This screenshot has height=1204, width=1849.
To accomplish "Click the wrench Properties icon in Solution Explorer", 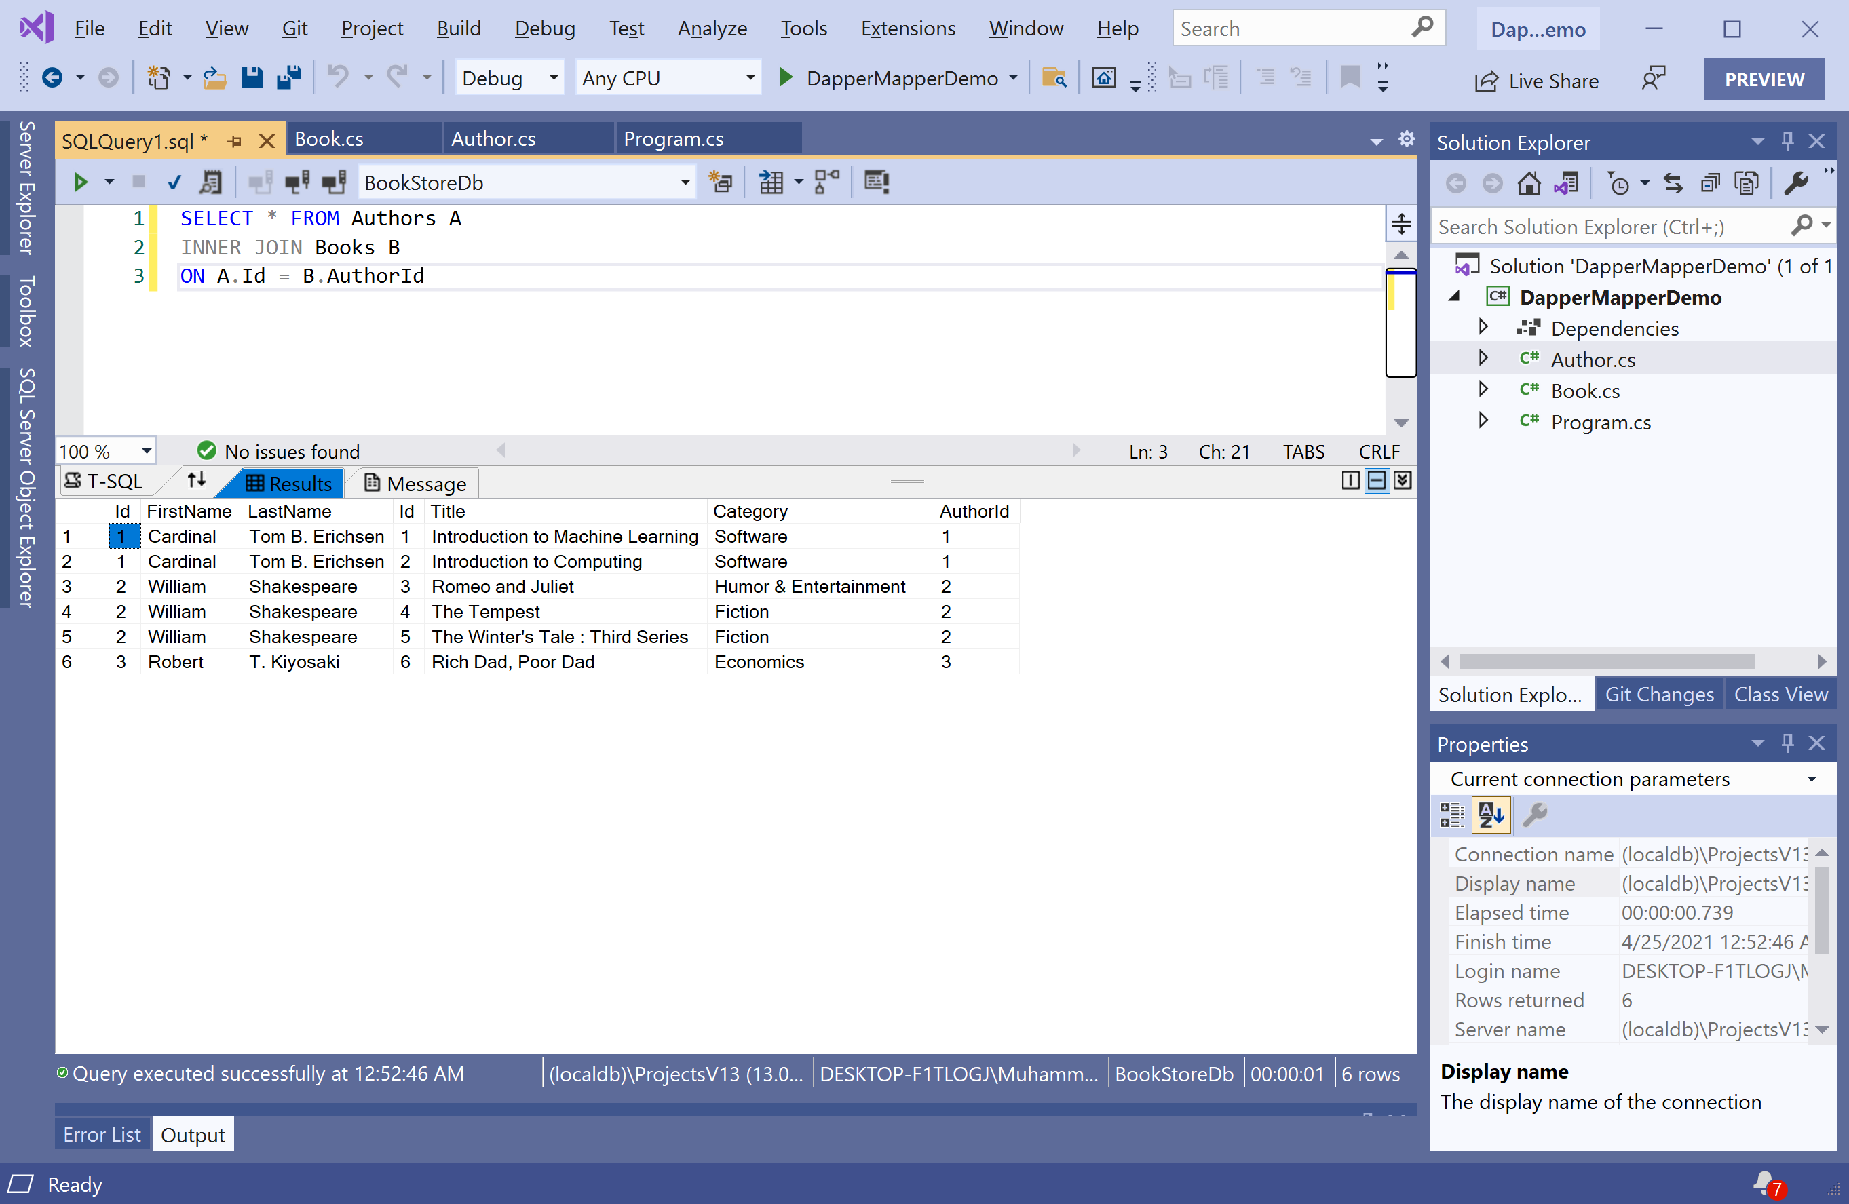I will pos(1795,184).
